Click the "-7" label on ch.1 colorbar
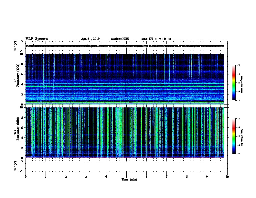Image resolution: width=256 pixels, height=198 pixels. click(x=239, y=100)
